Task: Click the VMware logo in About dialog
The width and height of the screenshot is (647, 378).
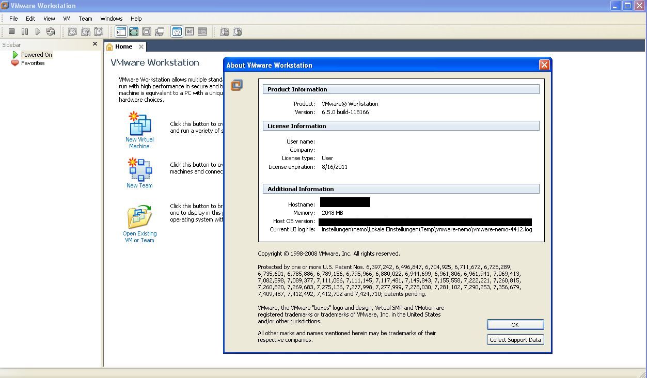Action: pyautogui.click(x=236, y=85)
